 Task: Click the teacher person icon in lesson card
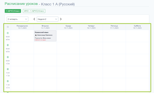36,35
